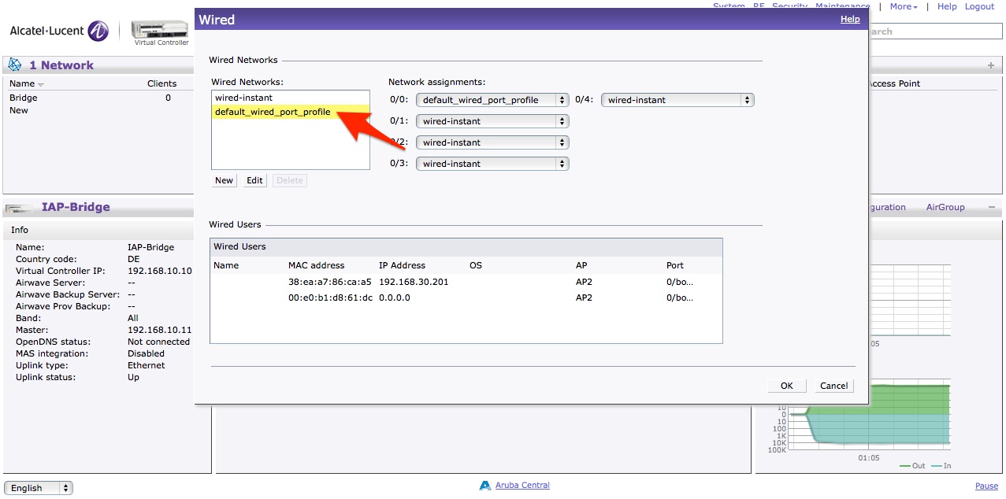Expand the 0/3 port assignment dropdown
This screenshot has height=499, width=1006.
(x=492, y=164)
